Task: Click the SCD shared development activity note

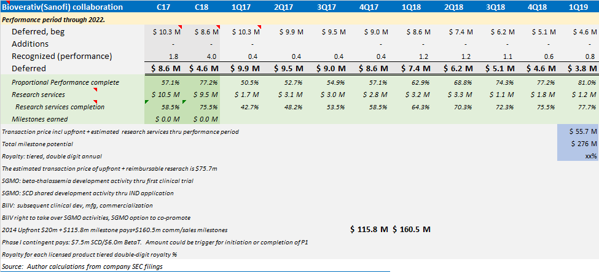Action: (x=88, y=193)
